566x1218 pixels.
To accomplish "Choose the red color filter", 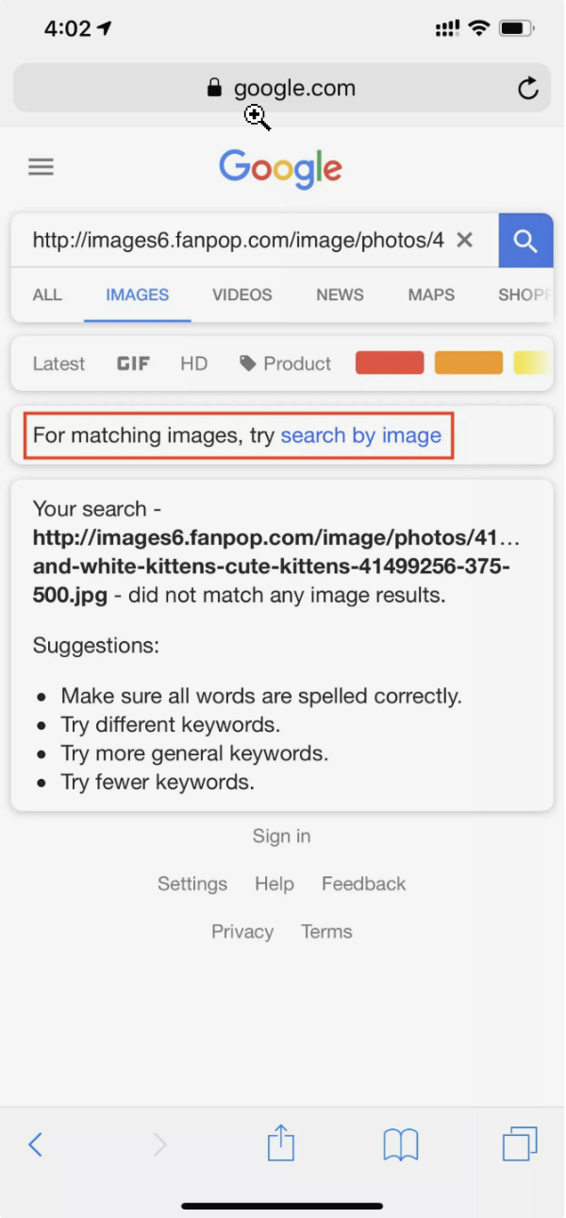I will 390,363.
